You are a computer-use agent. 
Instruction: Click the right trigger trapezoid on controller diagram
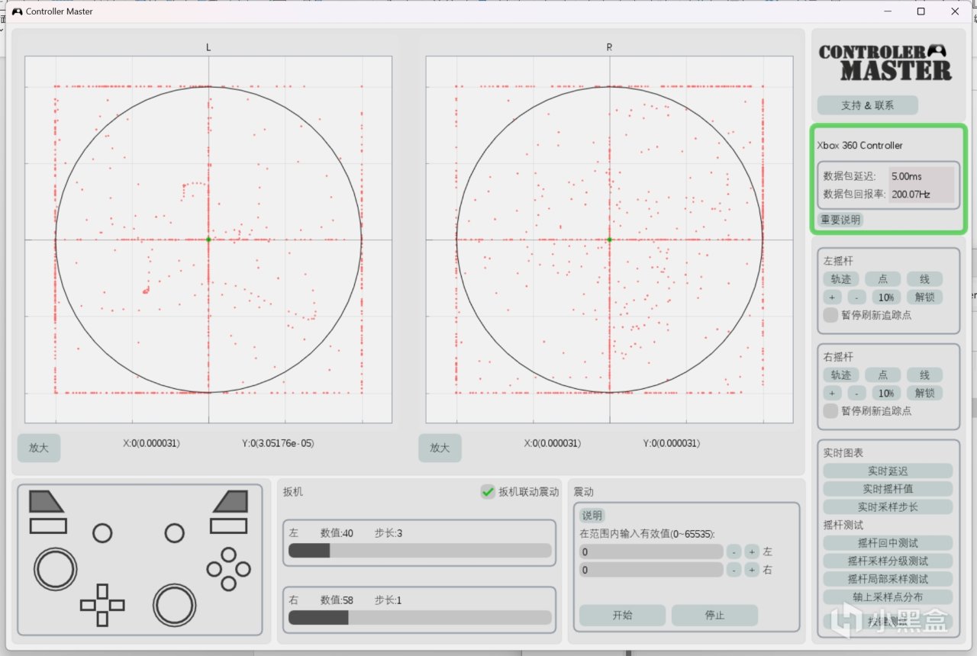[231, 501]
